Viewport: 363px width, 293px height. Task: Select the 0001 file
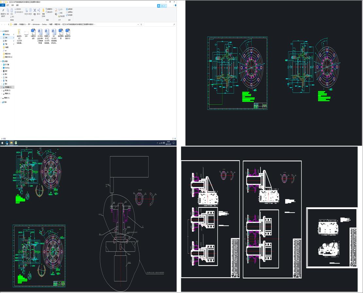(x=26, y=34)
